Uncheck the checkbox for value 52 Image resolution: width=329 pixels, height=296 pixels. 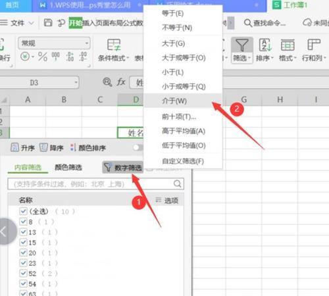pyautogui.click(x=23, y=273)
